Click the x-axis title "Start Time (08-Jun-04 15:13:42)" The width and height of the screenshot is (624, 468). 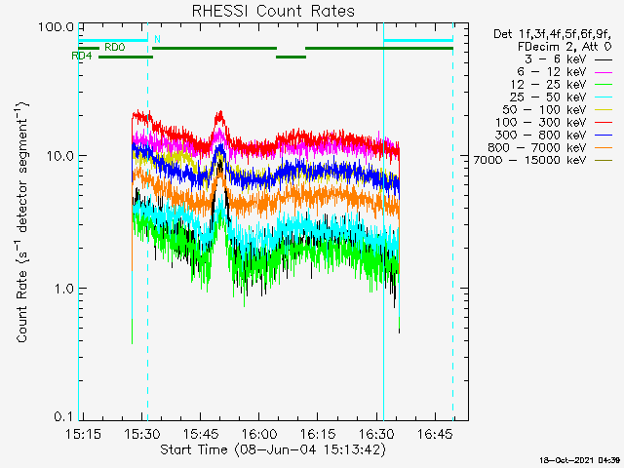(273, 450)
